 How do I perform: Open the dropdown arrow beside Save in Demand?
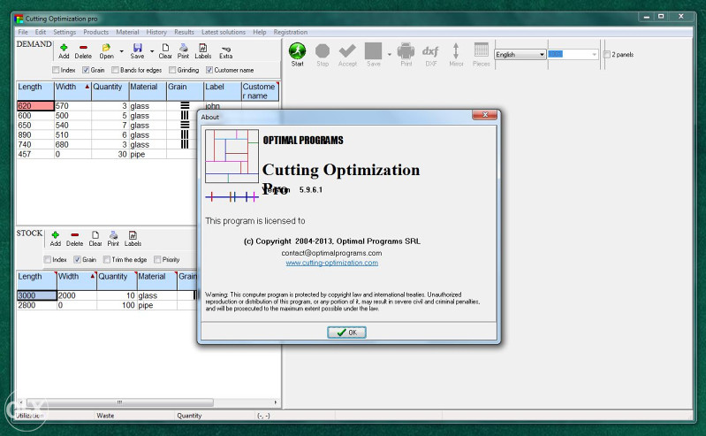pyautogui.click(x=151, y=51)
